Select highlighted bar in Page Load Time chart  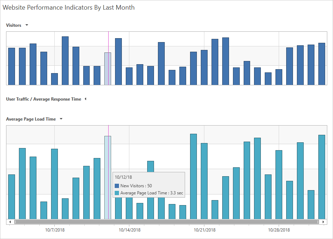(108, 153)
